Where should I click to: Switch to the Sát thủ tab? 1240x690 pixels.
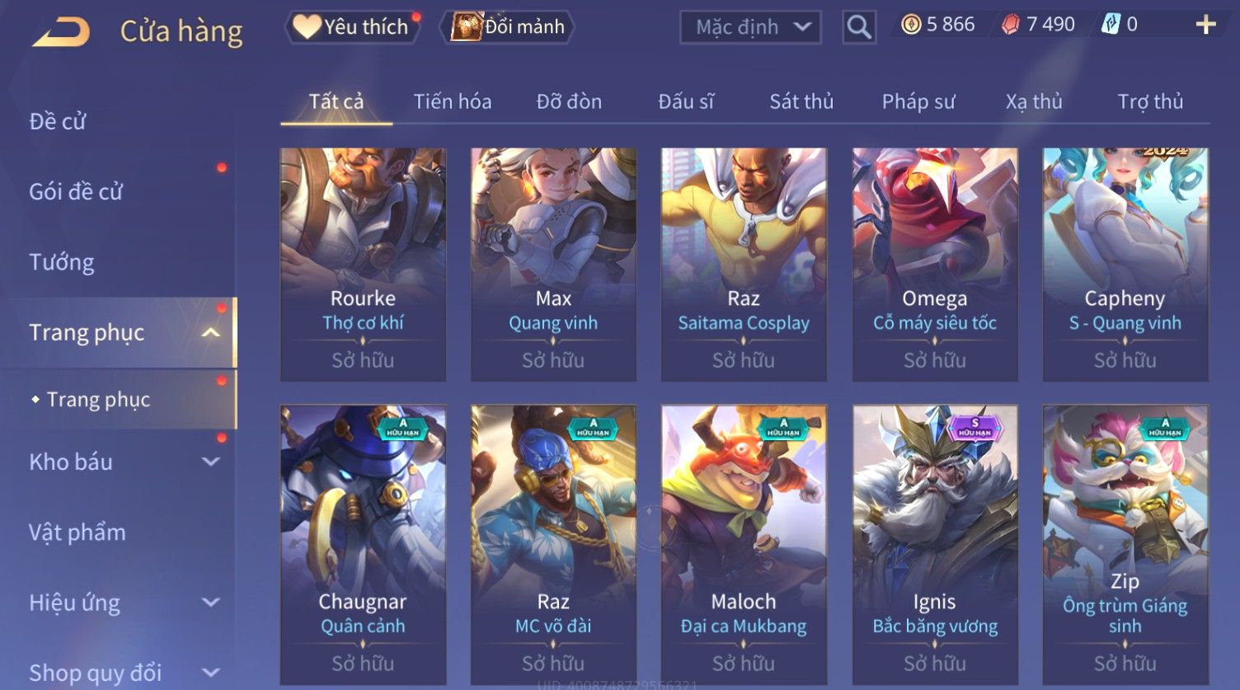click(801, 101)
